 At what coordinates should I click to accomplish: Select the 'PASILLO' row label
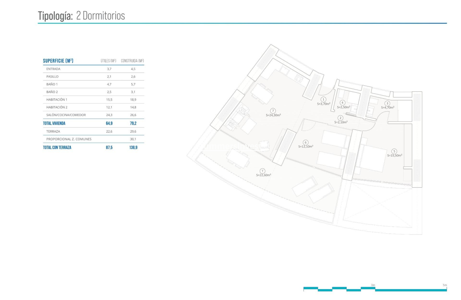pos(52,76)
